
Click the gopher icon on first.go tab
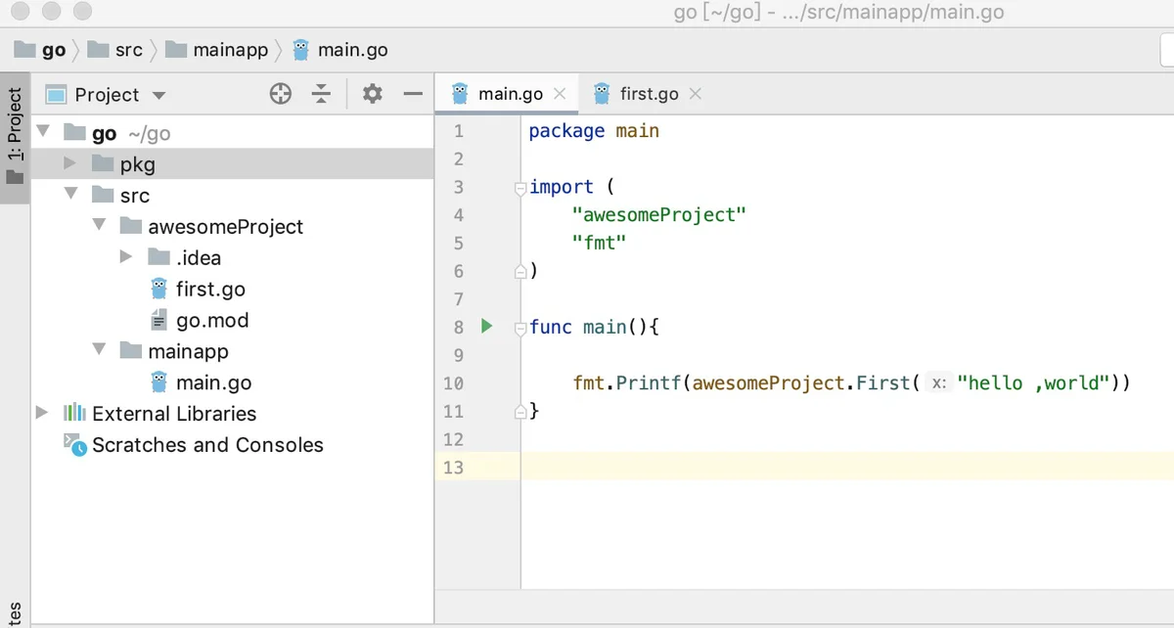[602, 94]
